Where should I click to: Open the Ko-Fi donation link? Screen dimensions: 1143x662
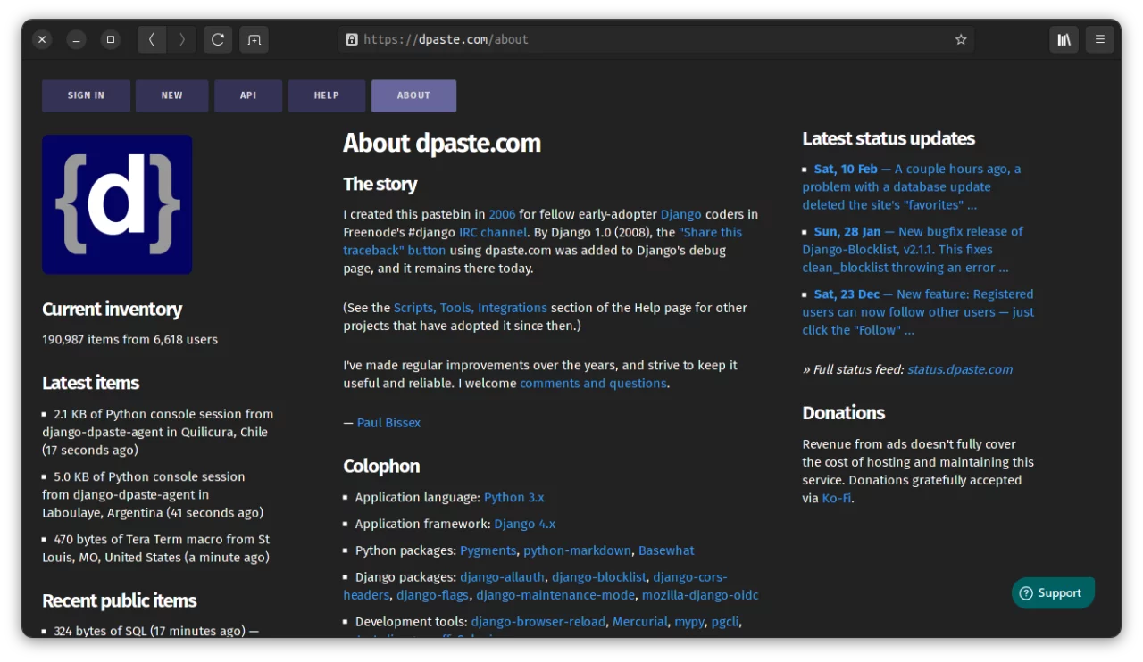[x=836, y=499]
